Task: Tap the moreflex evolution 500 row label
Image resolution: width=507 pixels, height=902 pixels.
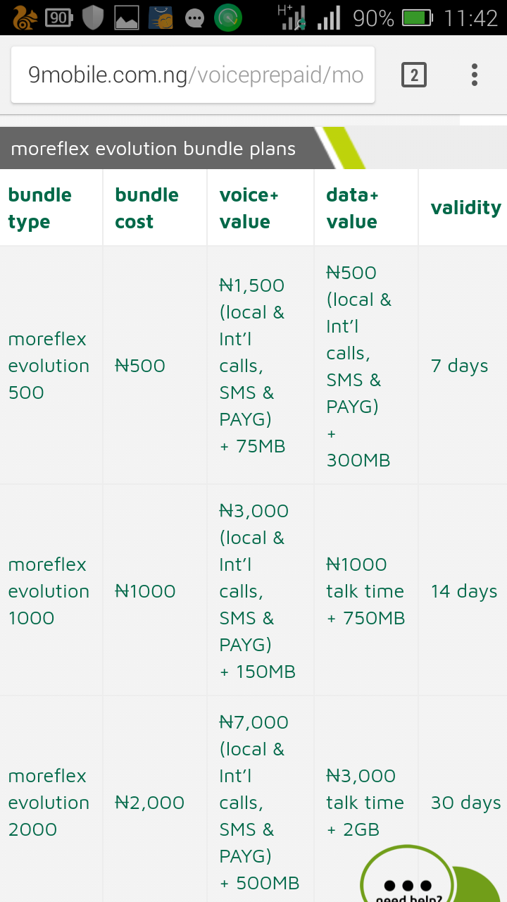Action: (x=49, y=366)
